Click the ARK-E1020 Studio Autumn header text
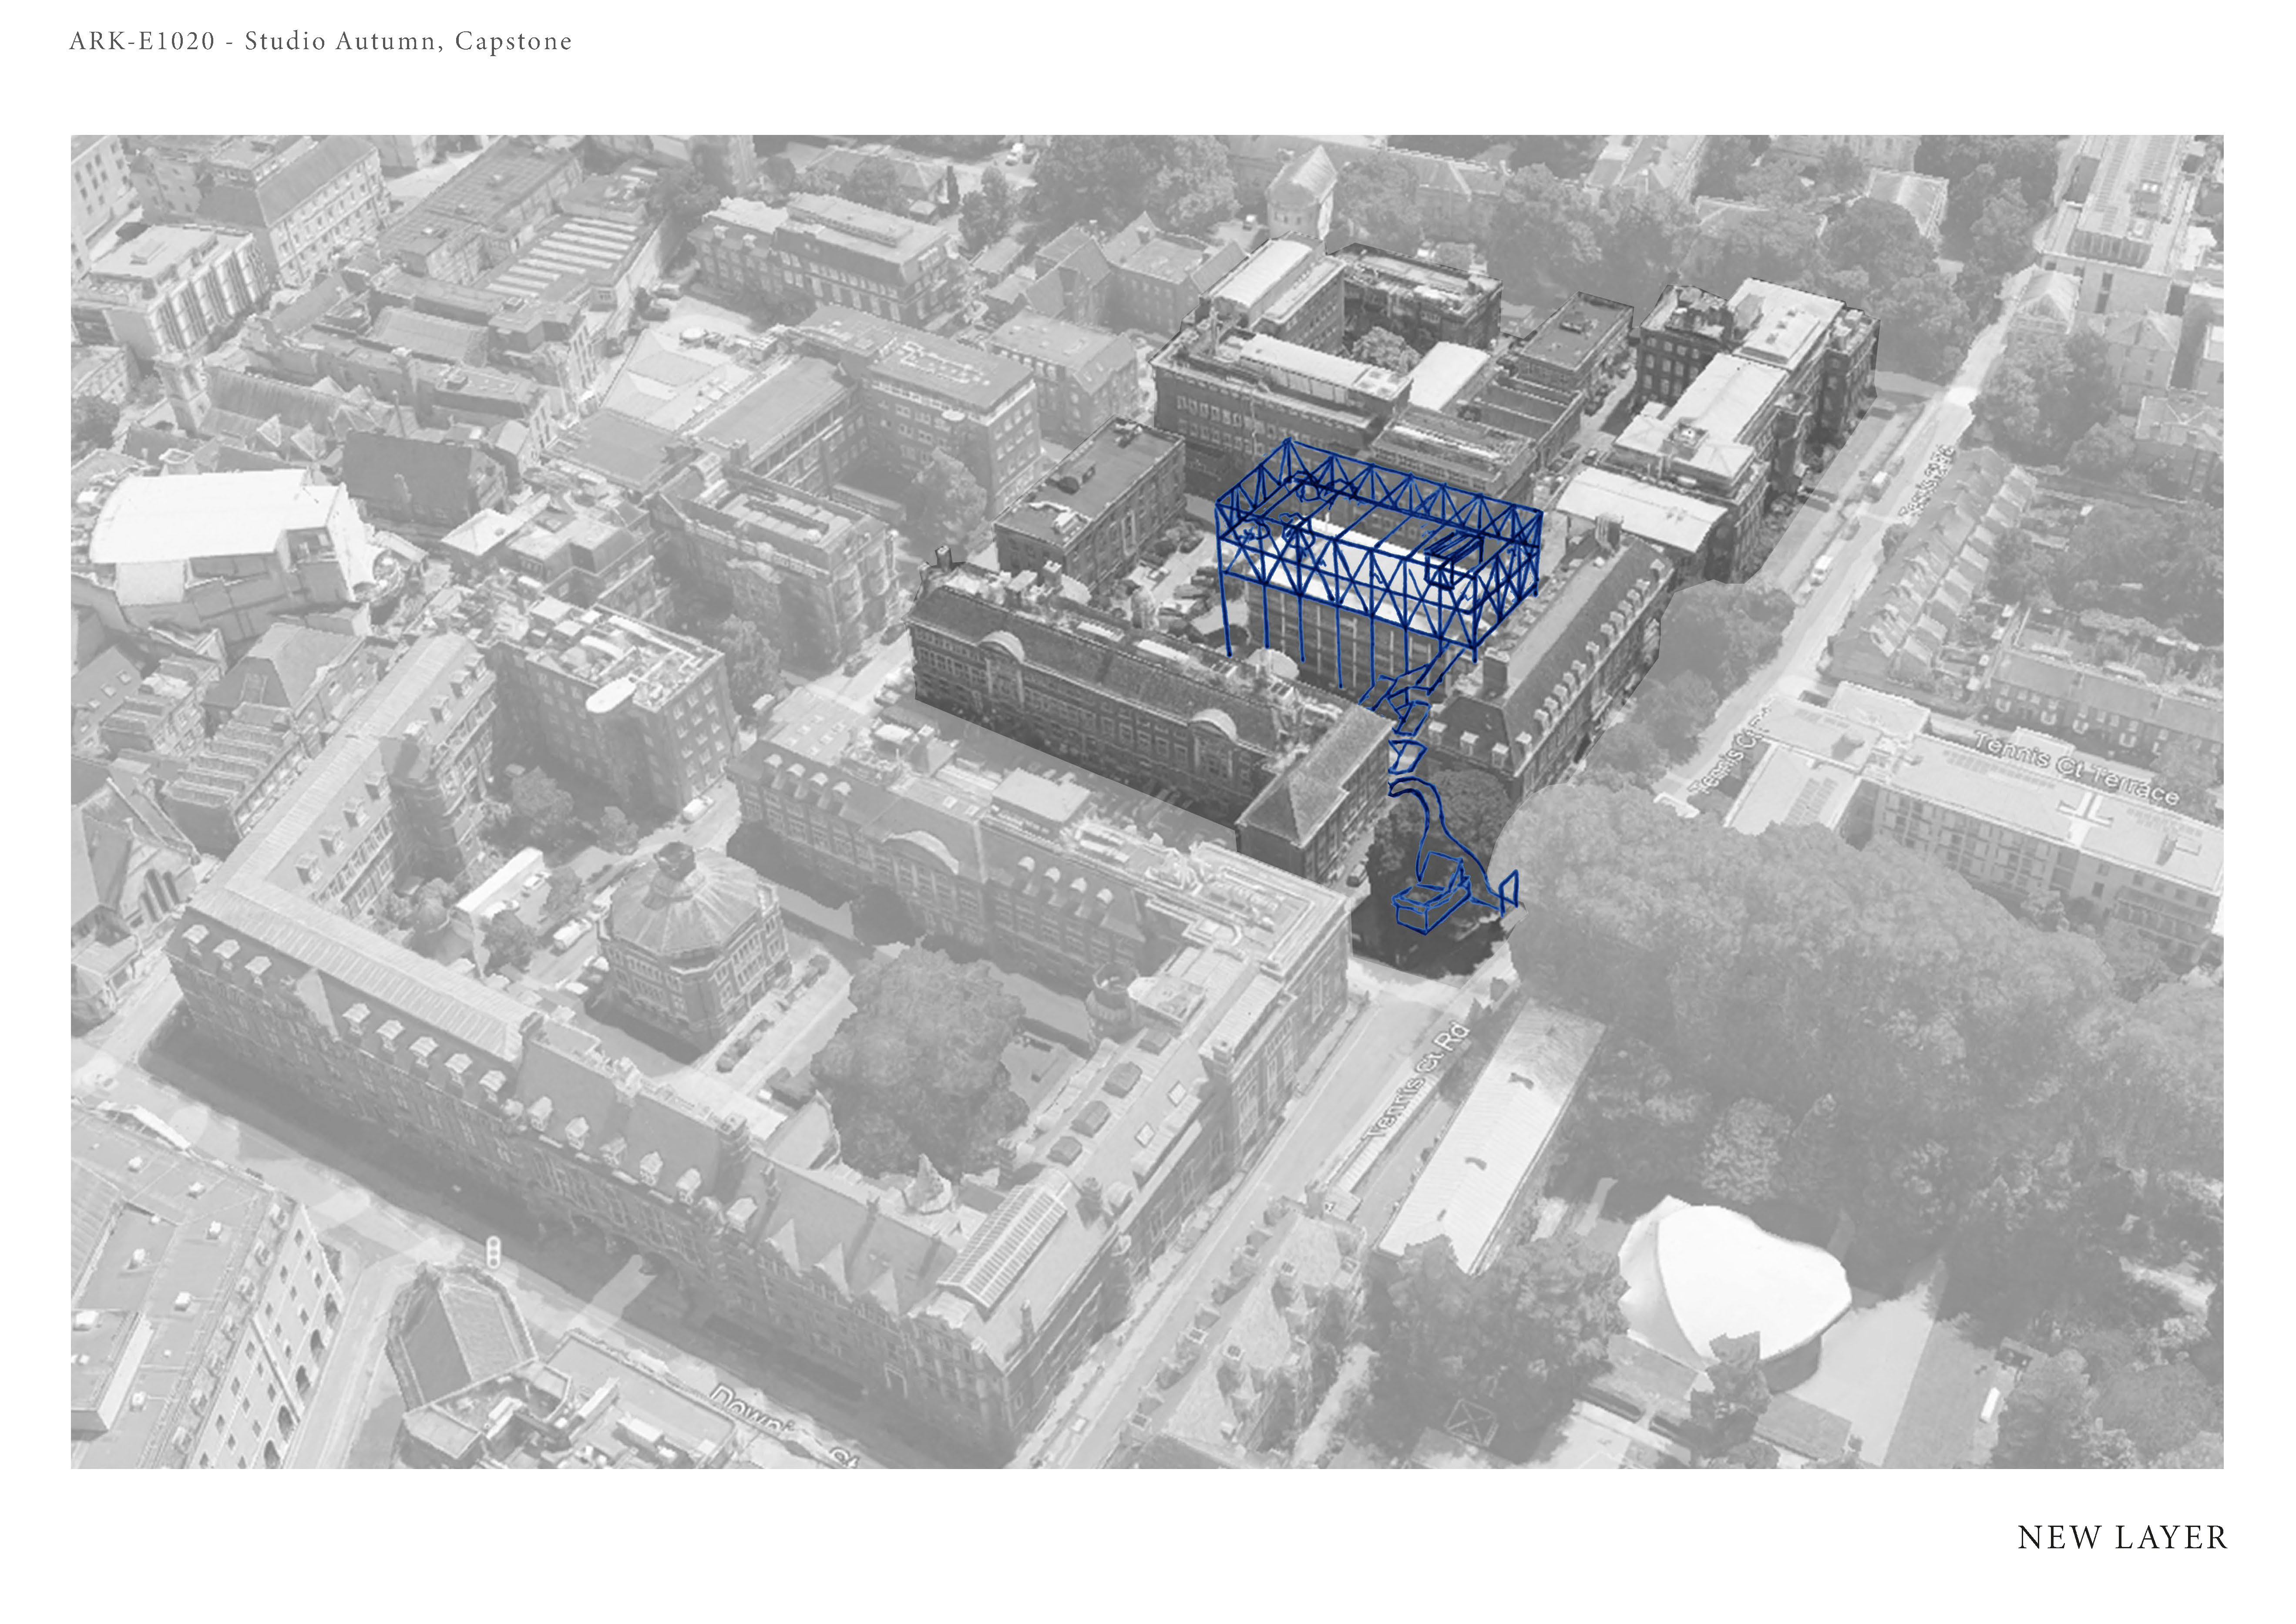The width and height of the screenshot is (2296, 1624). (x=320, y=41)
